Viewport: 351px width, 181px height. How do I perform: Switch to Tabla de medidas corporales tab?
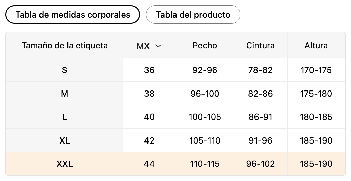(73, 15)
